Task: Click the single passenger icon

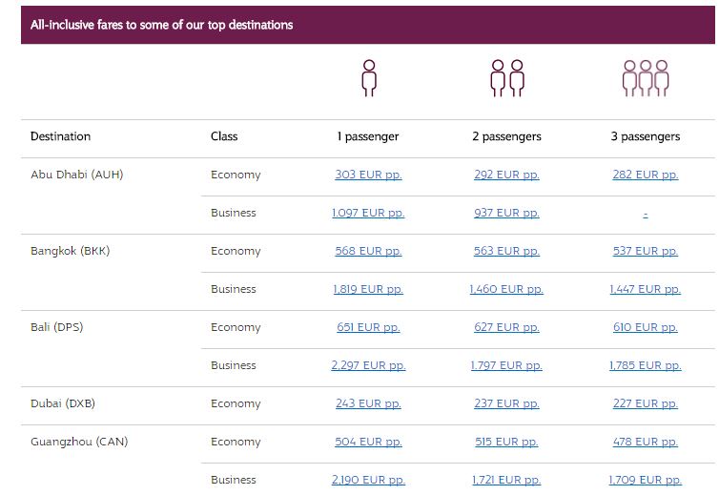Action: click(369, 78)
